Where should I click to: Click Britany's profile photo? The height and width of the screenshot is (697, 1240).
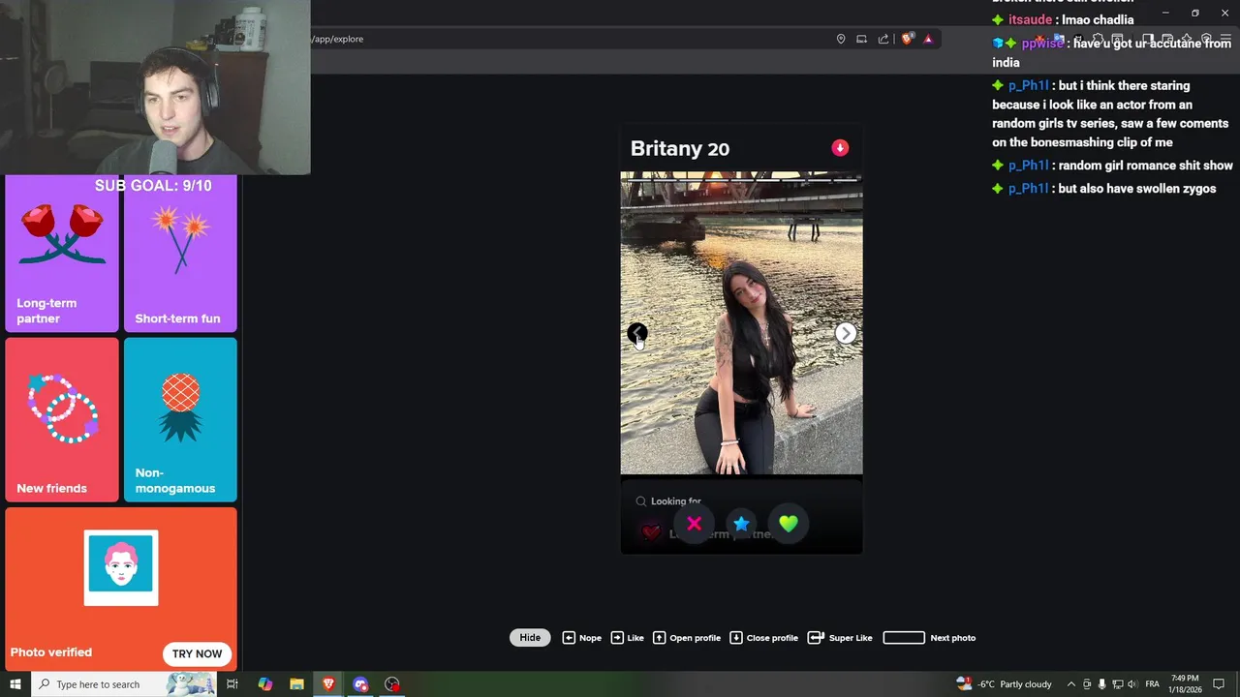pyautogui.click(x=741, y=323)
